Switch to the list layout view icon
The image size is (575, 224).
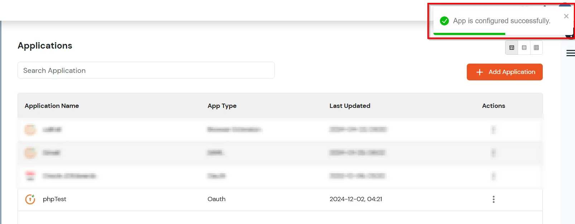(524, 48)
